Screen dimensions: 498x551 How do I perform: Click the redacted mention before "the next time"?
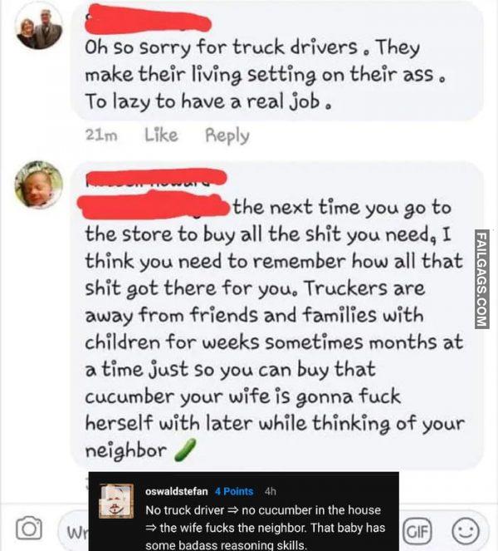[153, 205]
